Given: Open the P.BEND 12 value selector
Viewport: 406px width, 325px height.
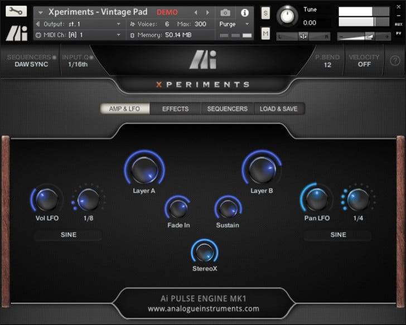Looking at the screenshot, I should coord(327,61).
